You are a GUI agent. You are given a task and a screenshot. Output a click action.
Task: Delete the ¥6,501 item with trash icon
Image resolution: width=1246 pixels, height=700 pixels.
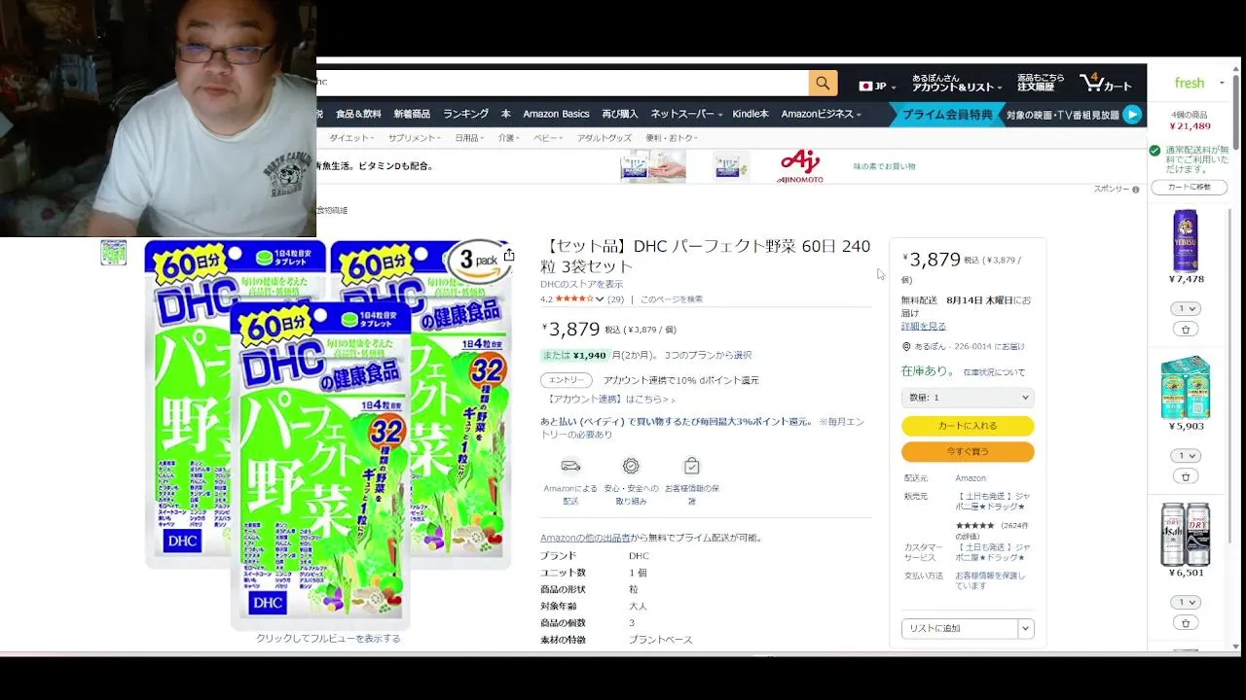1186,623
